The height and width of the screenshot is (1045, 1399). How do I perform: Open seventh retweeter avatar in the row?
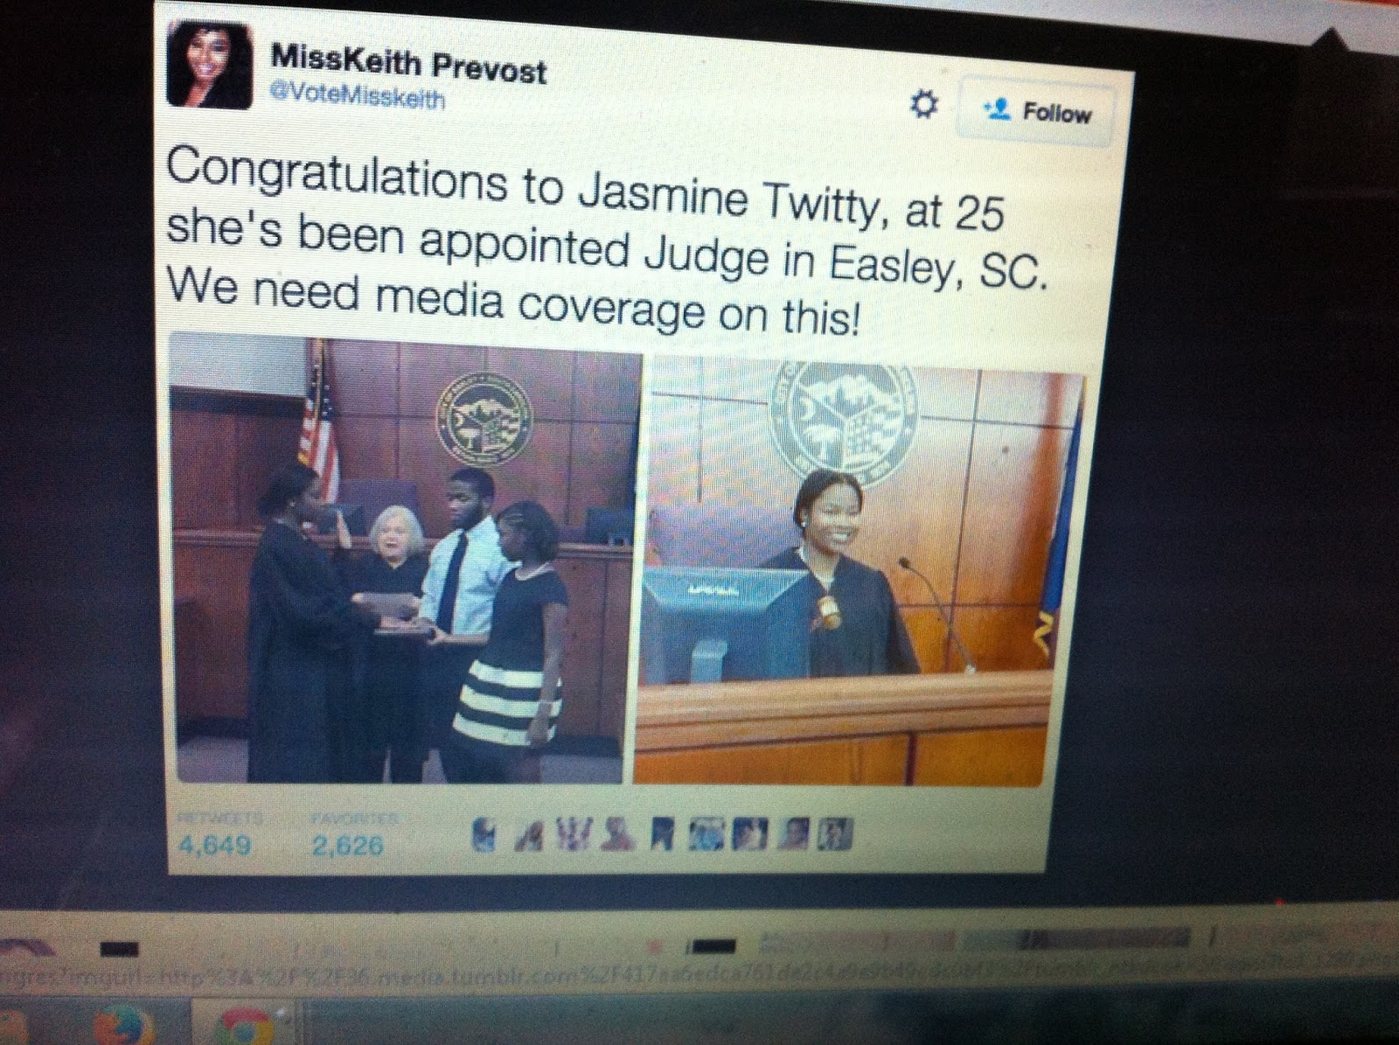750,834
